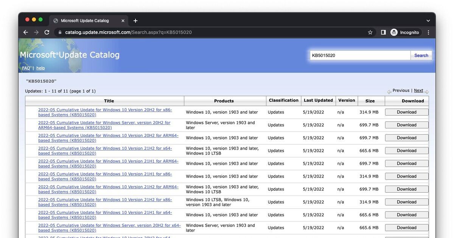Open Windows Server 20H2 x64 update link
The width and height of the screenshot is (454, 238).
(109, 228)
